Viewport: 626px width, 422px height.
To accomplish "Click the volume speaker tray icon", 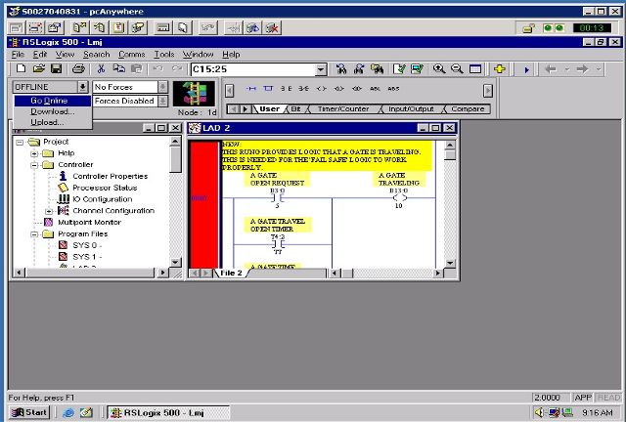I will (540, 412).
